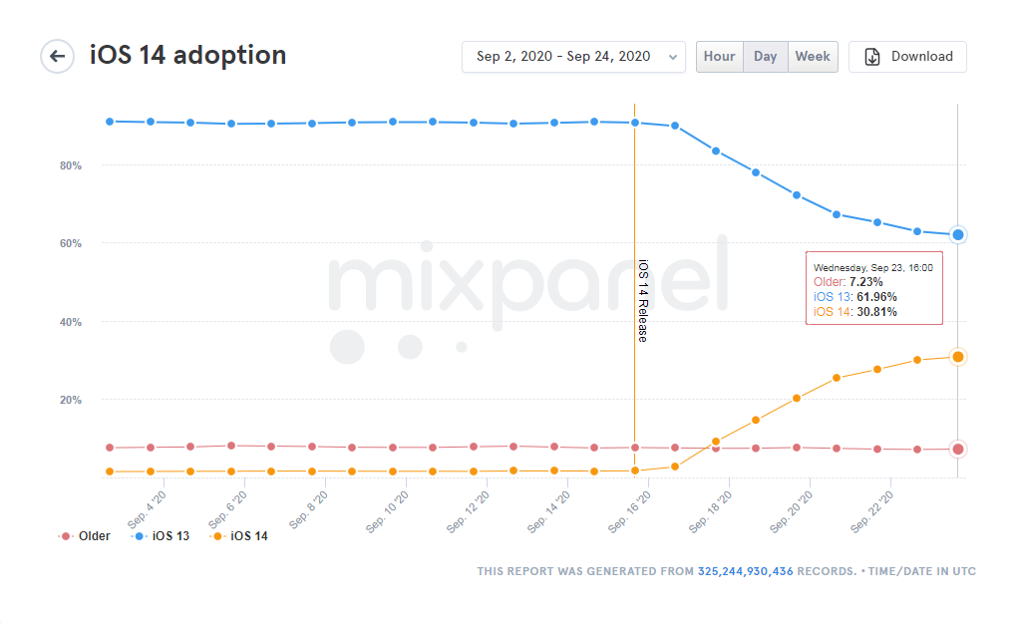Image resolution: width=1016 pixels, height=623 pixels.
Task: Click the highlighted iOS 13 endpoint marker
Action: (x=957, y=235)
